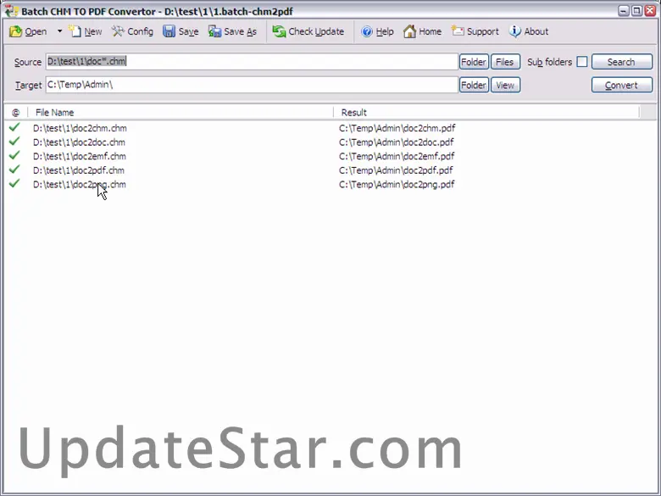The width and height of the screenshot is (661, 496).
Task: Click result C:\Temp\Admin\doc2doc.pdf
Action: coord(397,142)
